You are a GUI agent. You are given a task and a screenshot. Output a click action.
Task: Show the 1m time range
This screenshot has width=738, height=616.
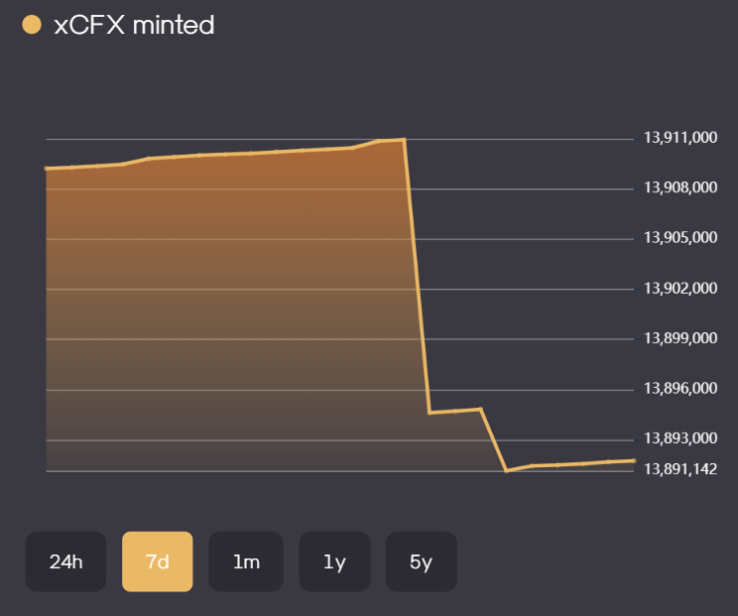pos(246,561)
